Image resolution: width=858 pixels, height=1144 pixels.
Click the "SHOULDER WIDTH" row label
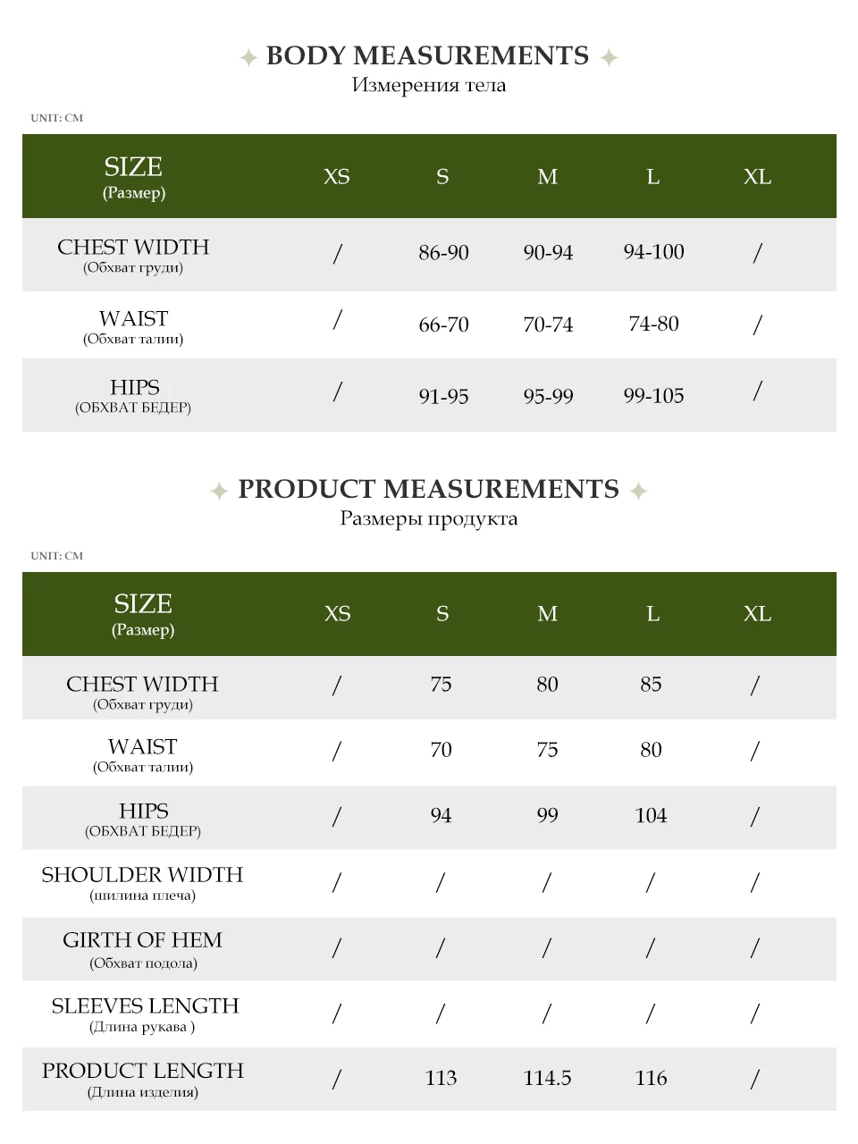(x=142, y=875)
